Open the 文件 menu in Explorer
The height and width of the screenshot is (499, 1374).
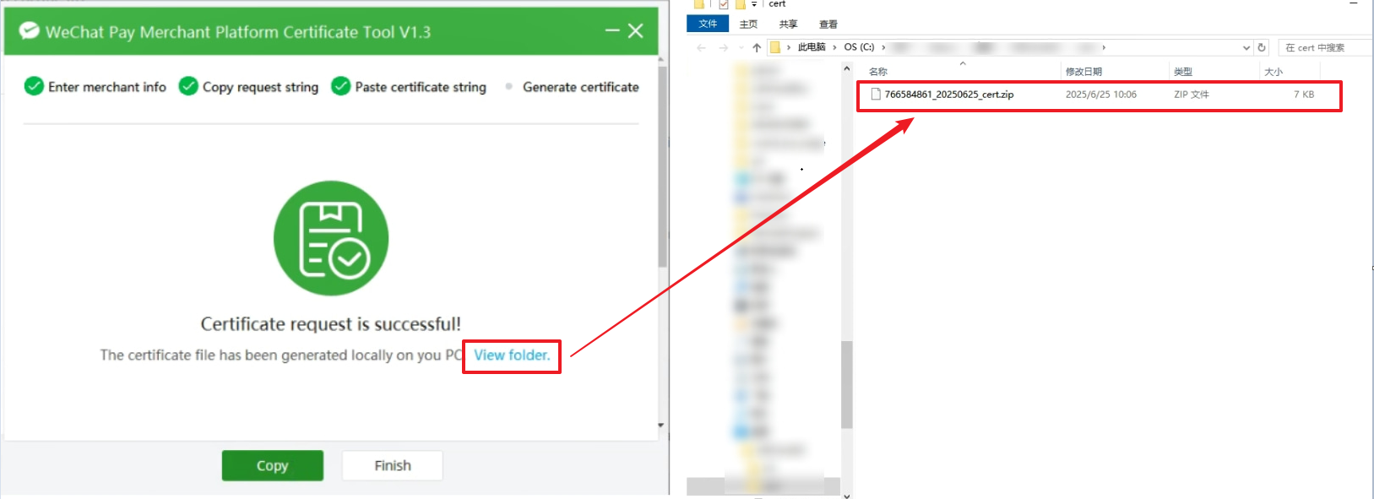[708, 24]
